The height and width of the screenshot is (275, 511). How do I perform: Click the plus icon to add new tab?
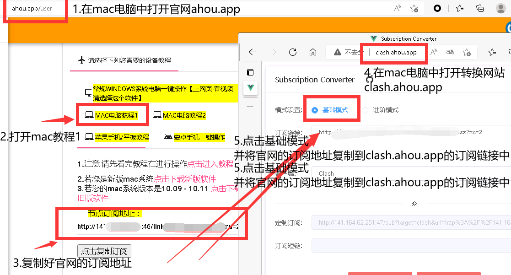point(250,107)
